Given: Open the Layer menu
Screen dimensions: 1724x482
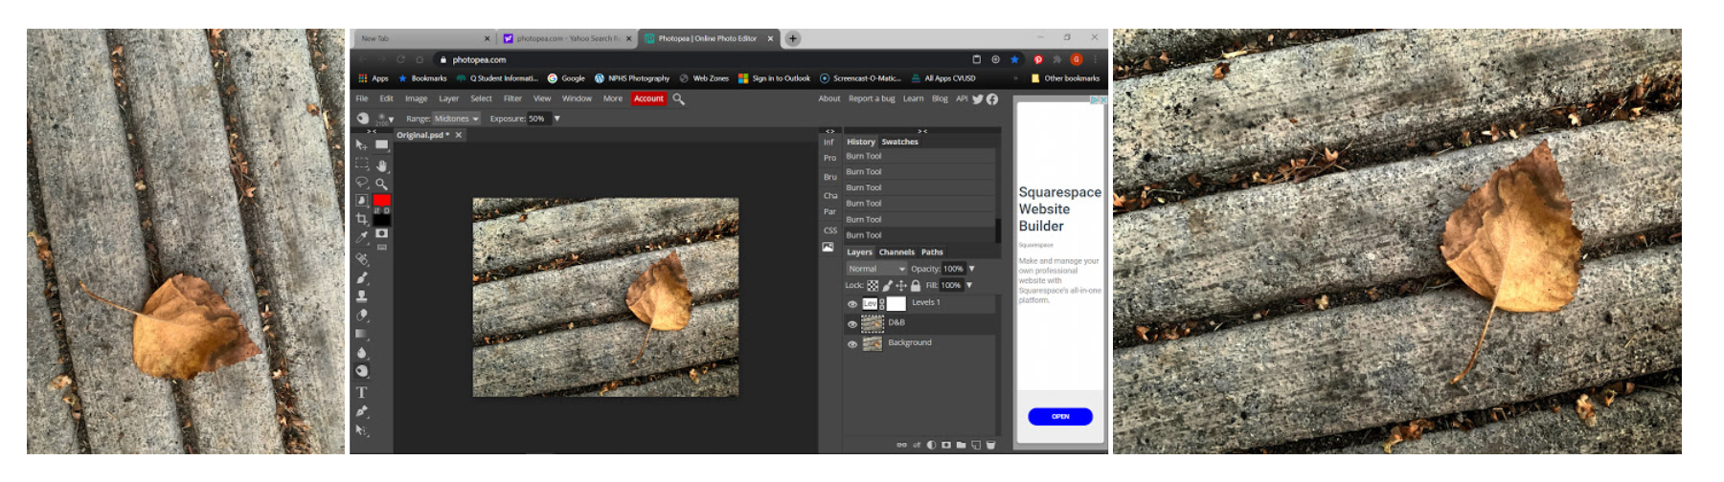Looking at the screenshot, I should pos(448,99).
